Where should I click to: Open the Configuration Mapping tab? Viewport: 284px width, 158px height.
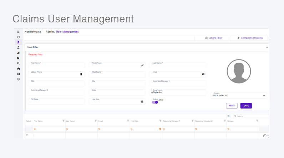250,38
